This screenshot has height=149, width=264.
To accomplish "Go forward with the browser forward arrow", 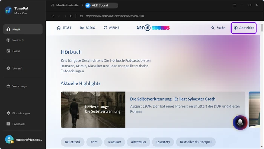I will (65, 16).
